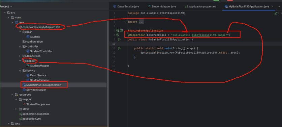Click the bean gutter icon on the @MapperScan line

(x=118, y=35)
